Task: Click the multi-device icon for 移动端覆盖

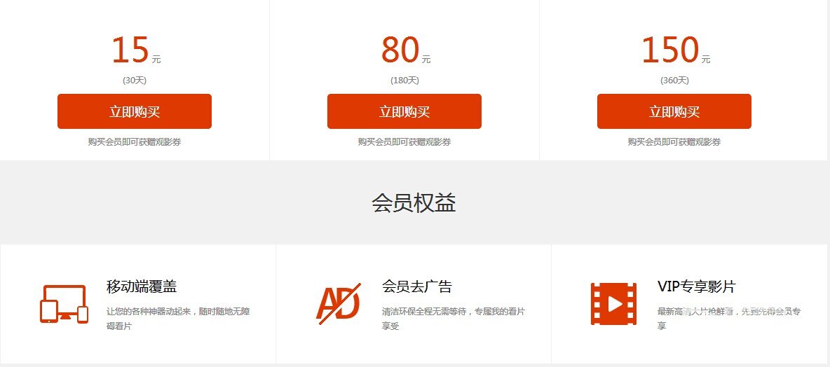Action: point(64,305)
